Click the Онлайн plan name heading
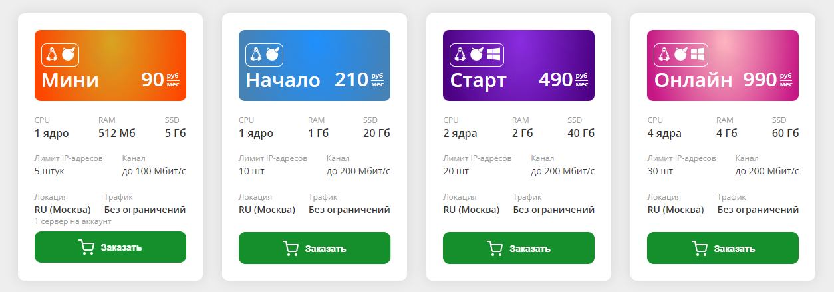Viewport: 834px width, 292px height. coord(694,80)
